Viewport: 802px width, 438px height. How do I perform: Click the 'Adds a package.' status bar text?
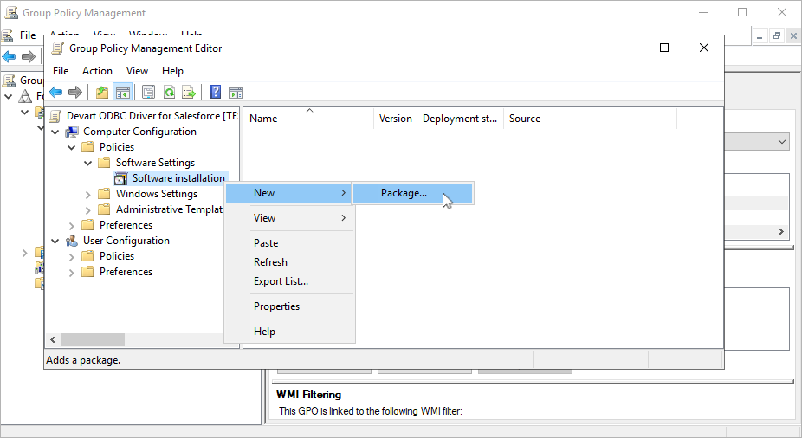coord(83,360)
